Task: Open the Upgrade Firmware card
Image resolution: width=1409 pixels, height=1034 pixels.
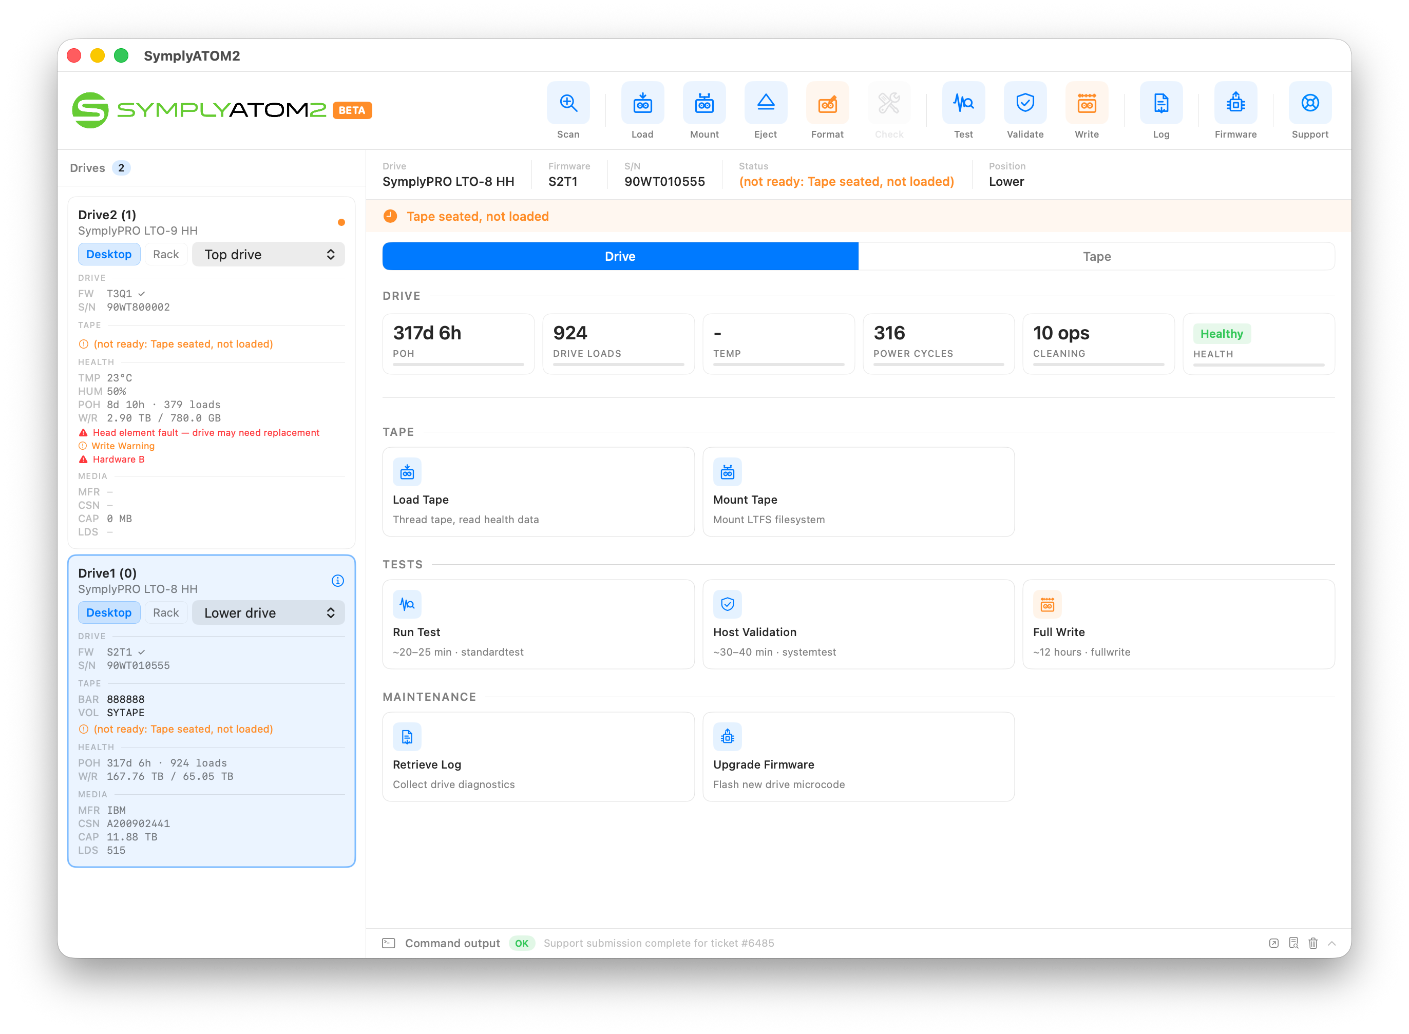Action: coord(859,757)
